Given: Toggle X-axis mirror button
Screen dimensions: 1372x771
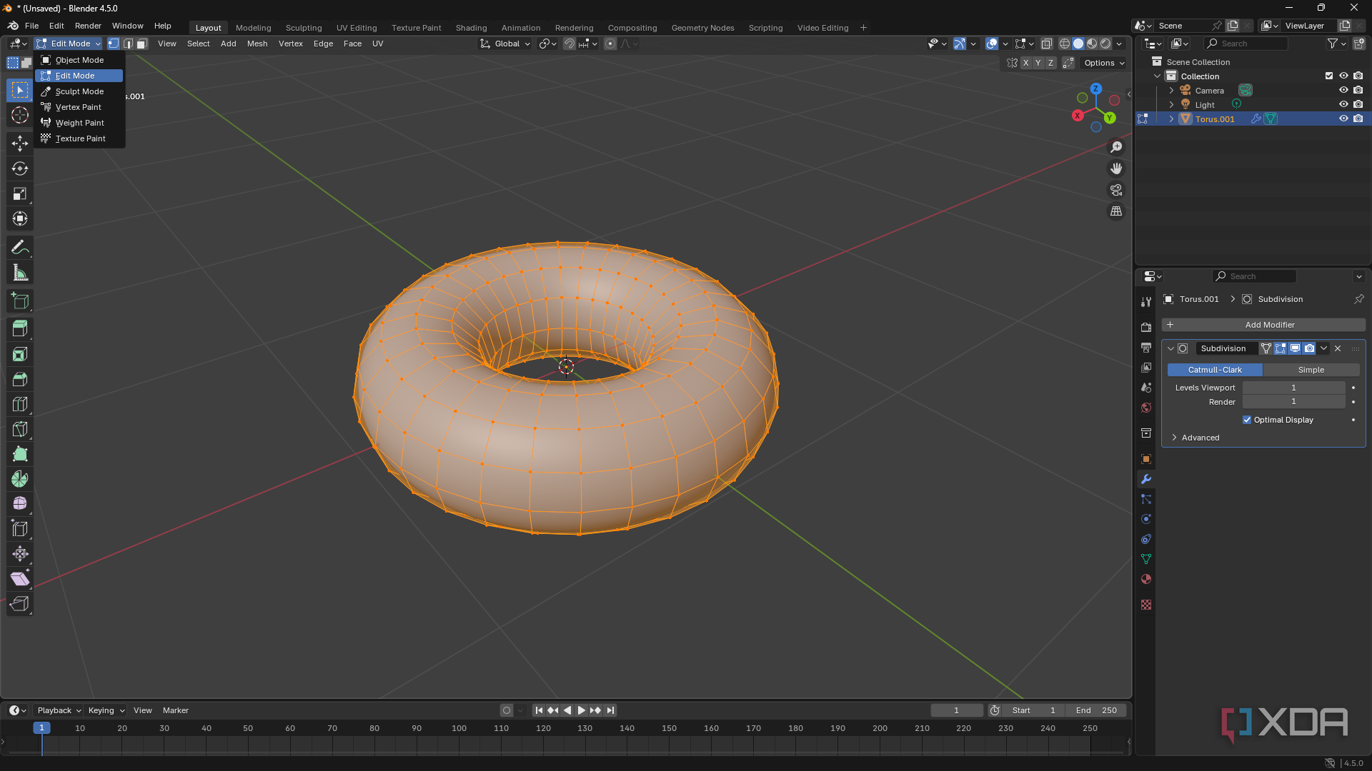Looking at the screenshot, I should pos(1026,63).
